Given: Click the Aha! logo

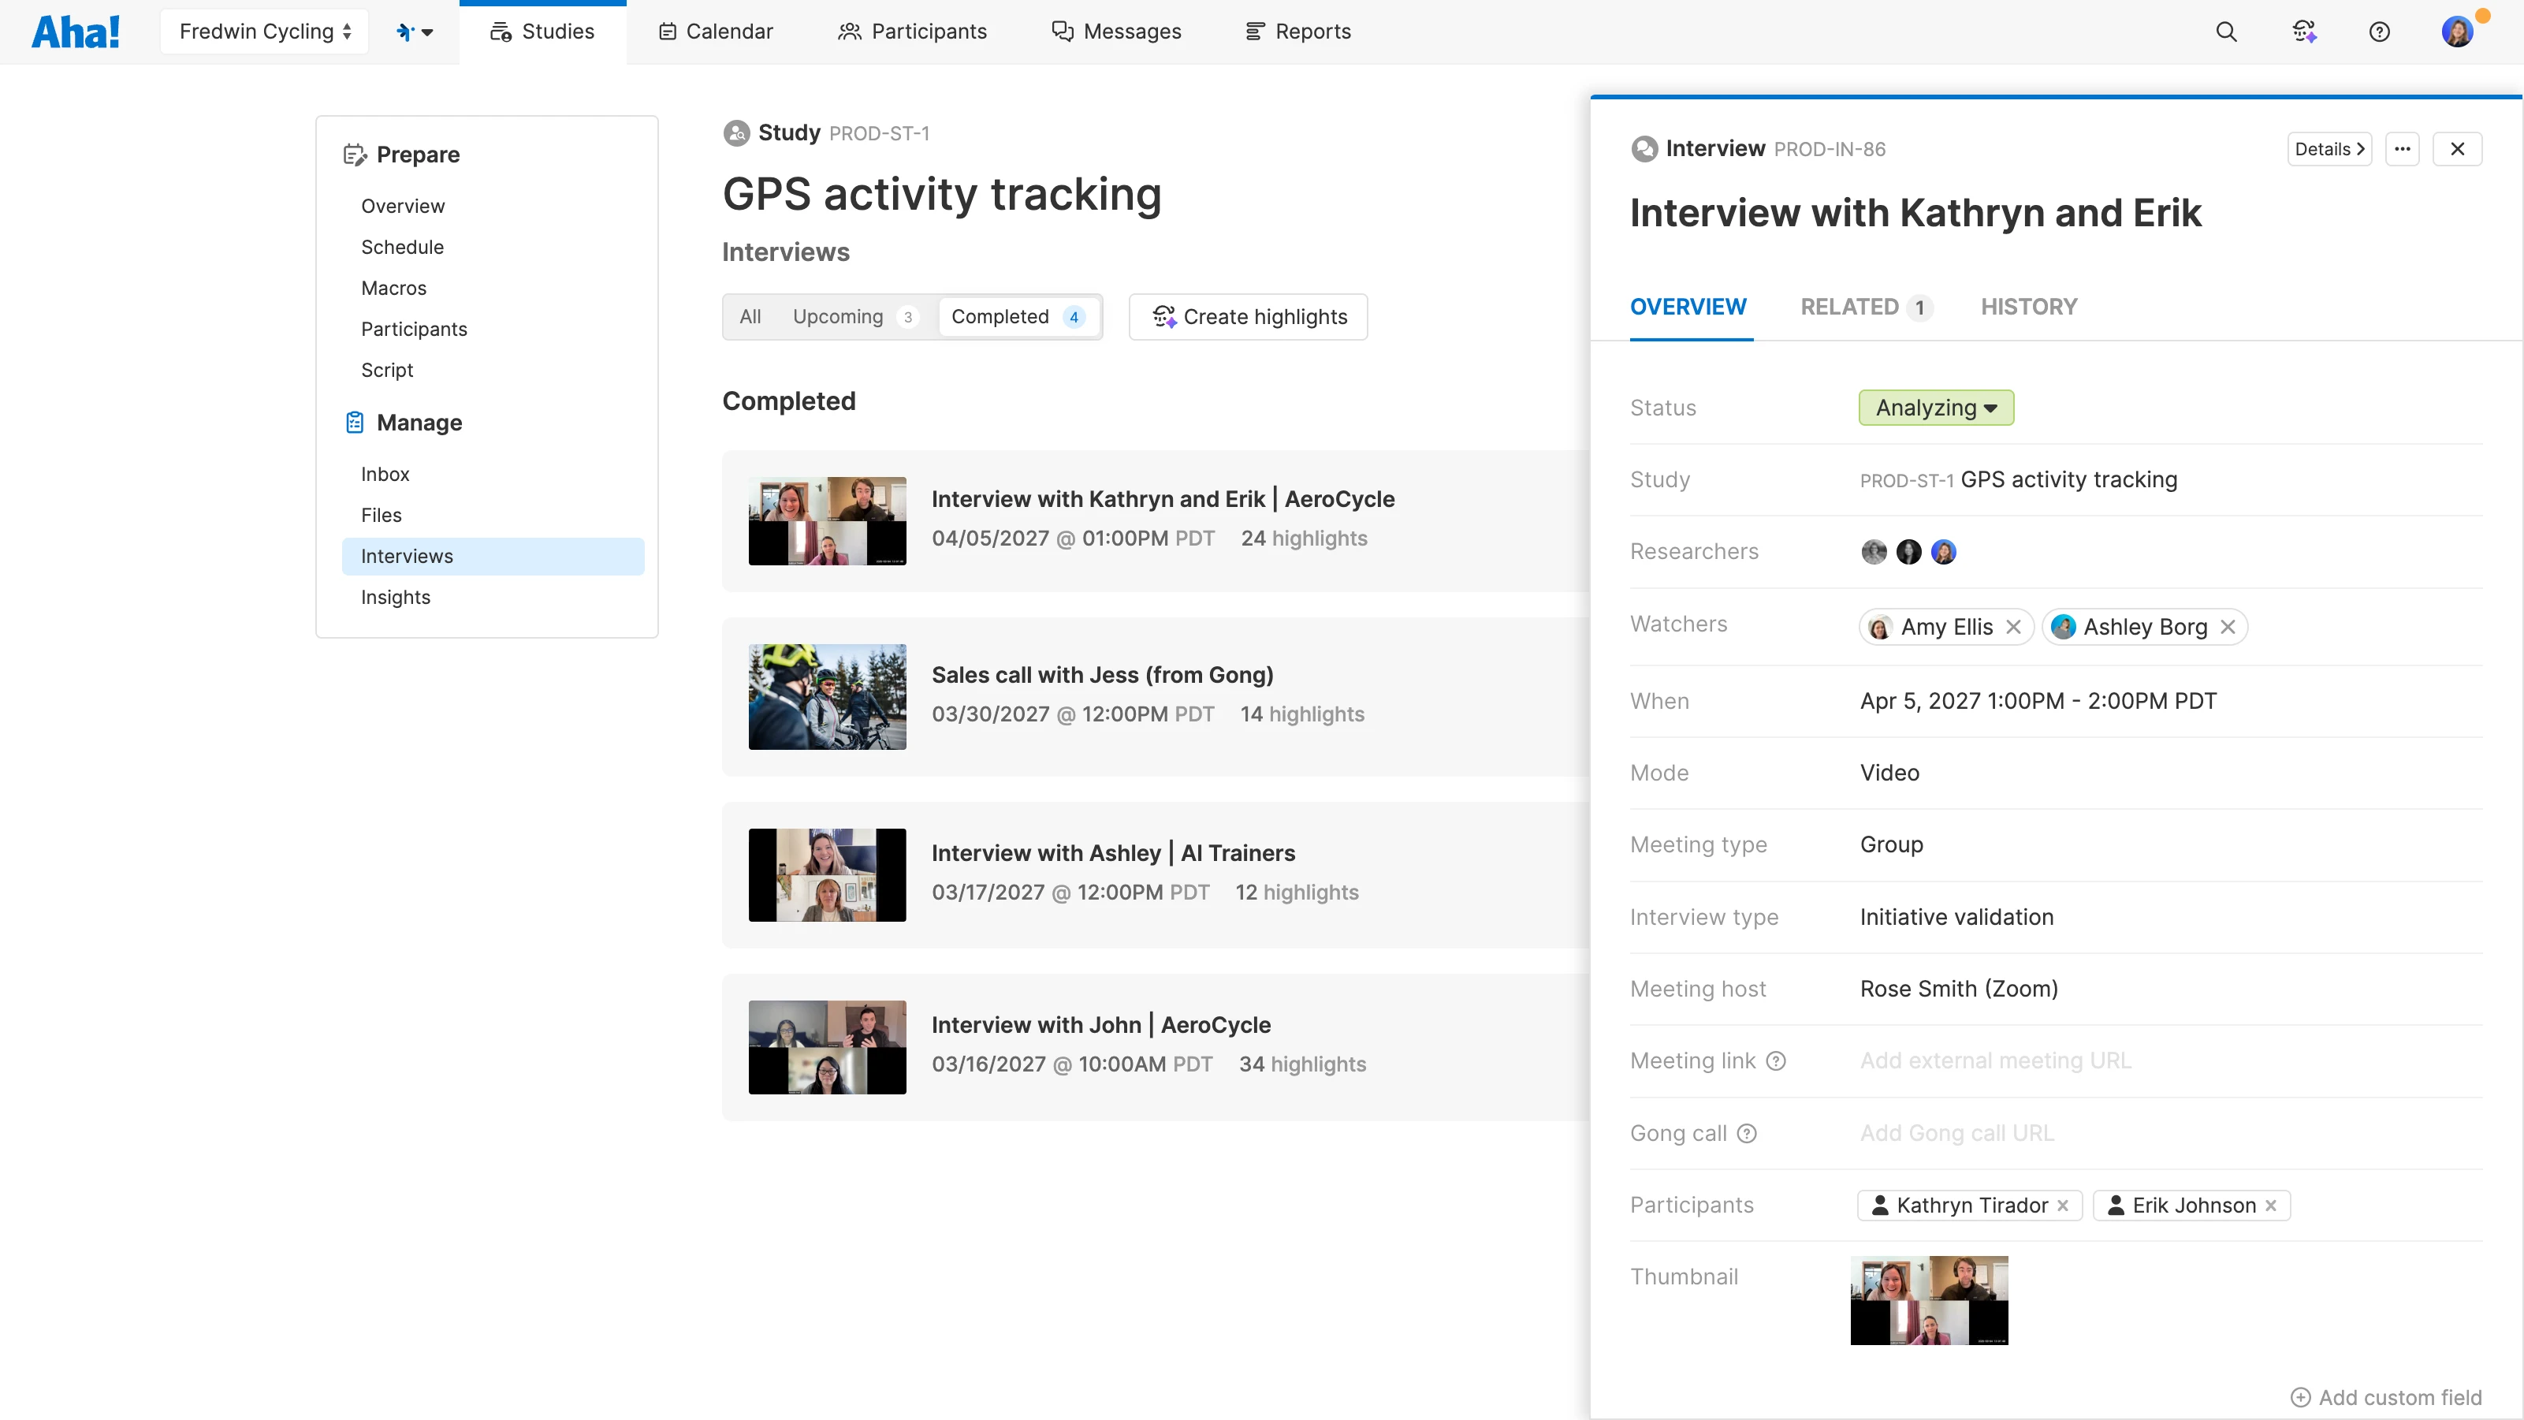Looking at the screenshot, I should (76, 32).
